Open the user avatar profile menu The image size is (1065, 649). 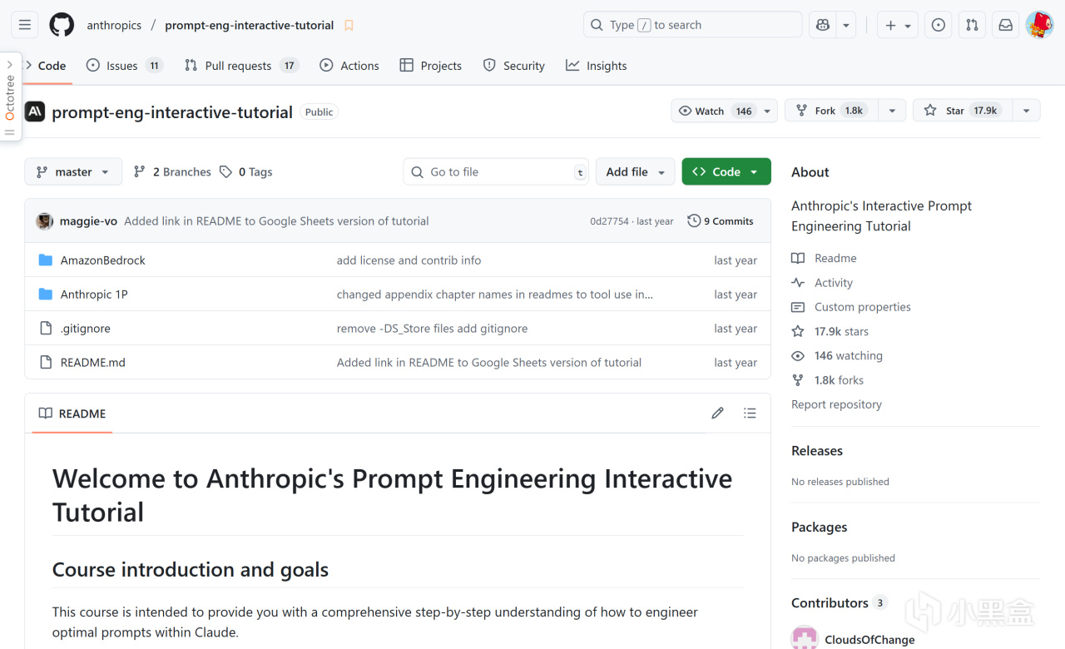1039,25
